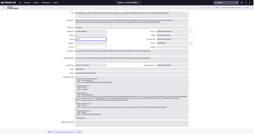Manage attachments with the paperclip icon
Viewport: 254px width, 134px height.
204,8
